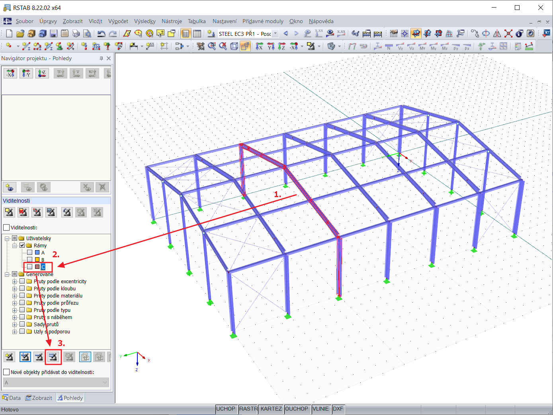
Task: Click the print icon in toolbar
Action: [x=76, y=34]
